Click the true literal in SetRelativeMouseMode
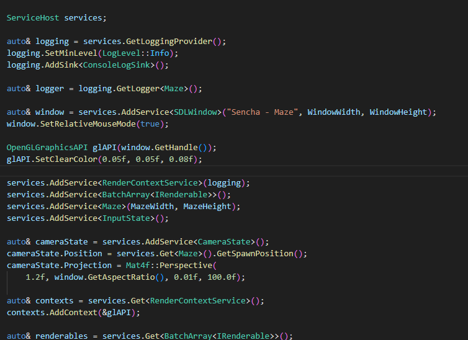 (150, 123)
